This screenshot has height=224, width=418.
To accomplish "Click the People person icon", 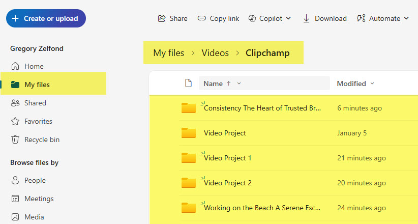I will point(15,180).
